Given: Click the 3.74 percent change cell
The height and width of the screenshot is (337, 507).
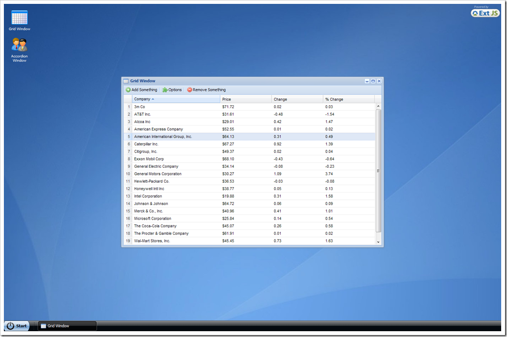Looking at the screenshot, I should pyautogui.click(x=349, y=174).
